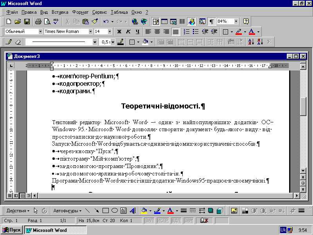Open the Times New Roman font list
The height and width of the screenshot is (235, 313).
90,32
